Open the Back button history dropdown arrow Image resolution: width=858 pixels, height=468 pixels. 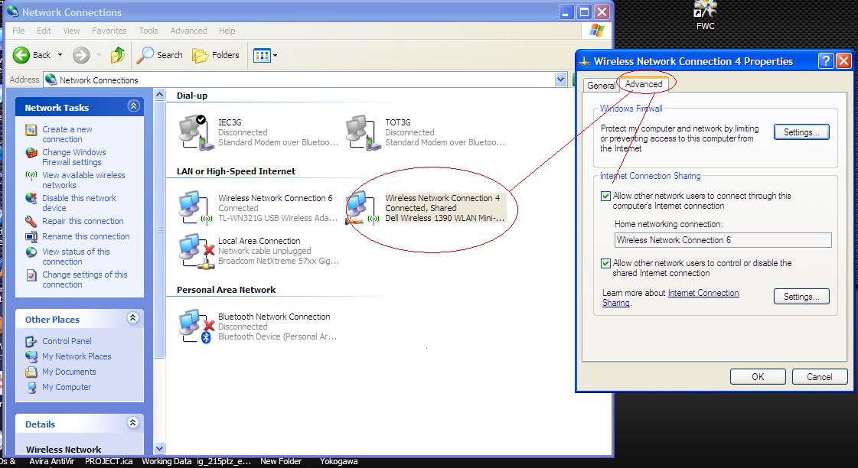[60, 54]
